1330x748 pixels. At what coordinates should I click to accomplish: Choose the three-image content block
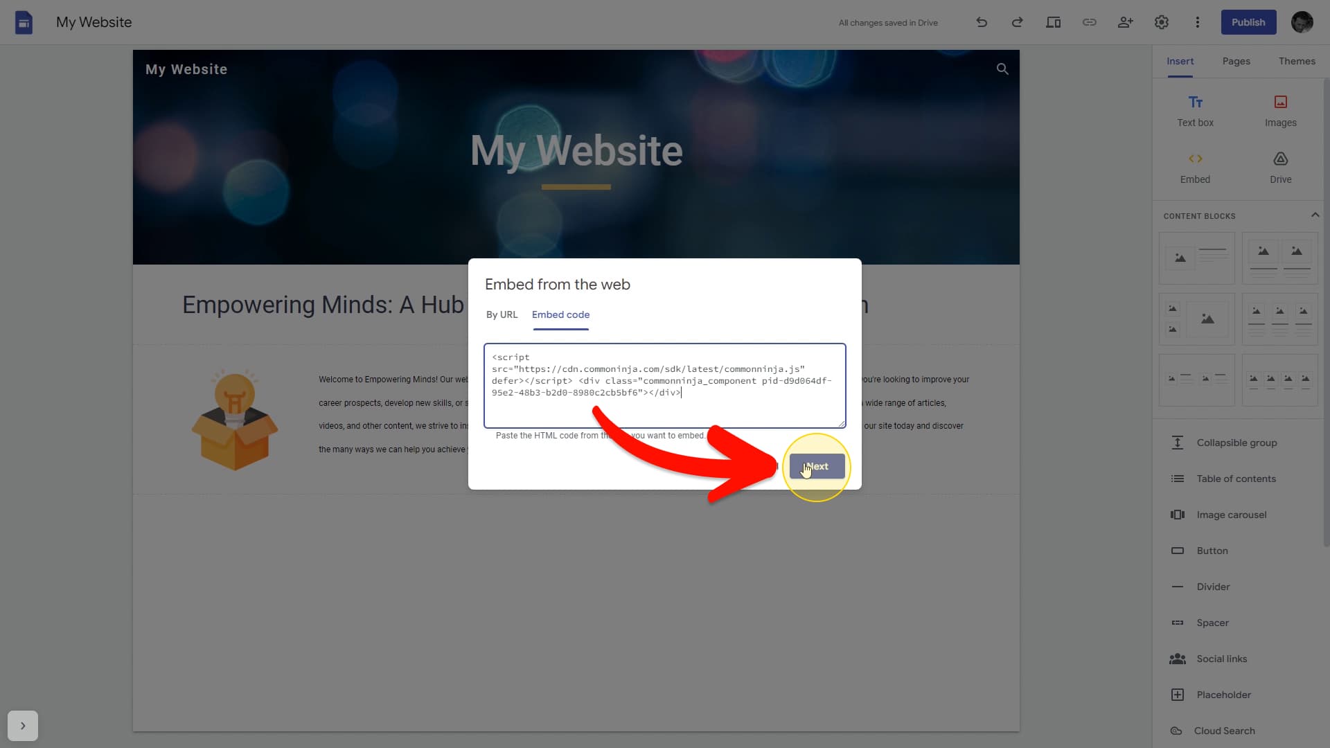pos(1280,319)
